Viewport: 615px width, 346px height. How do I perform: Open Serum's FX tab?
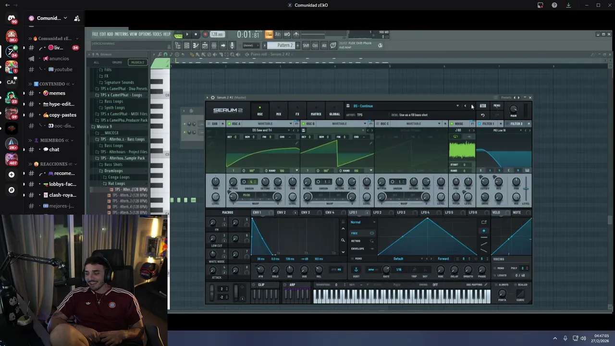coord(297,111)
